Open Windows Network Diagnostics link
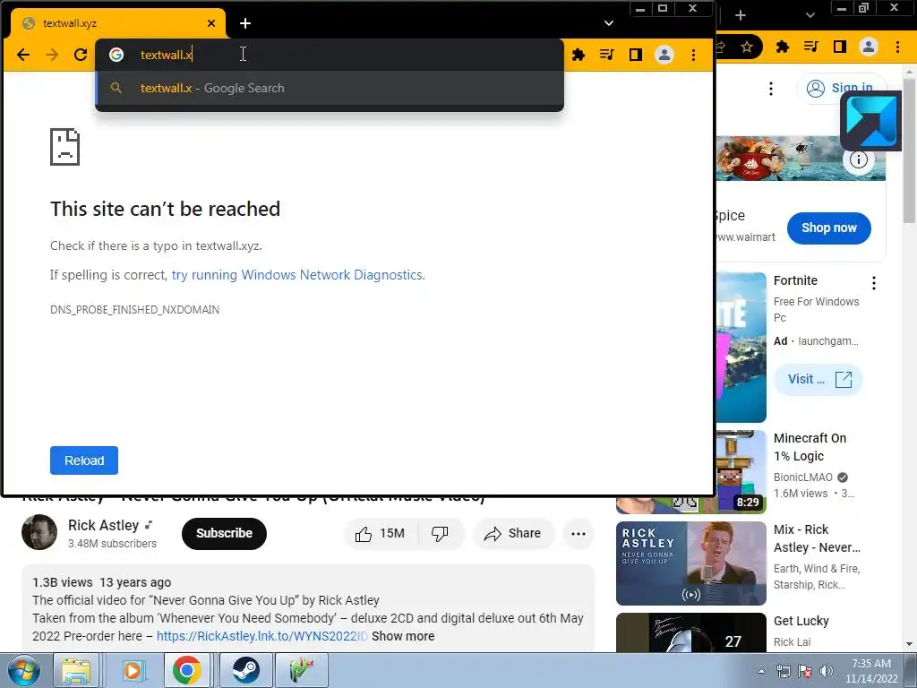This screenshot has width=917, height=688. 298,275
